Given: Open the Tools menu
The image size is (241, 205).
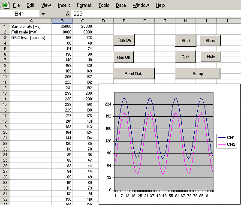Looking at the screenshot, I should (x=104, y=5).
